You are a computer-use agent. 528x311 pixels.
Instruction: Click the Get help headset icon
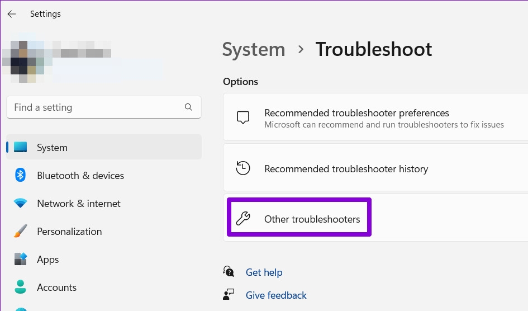pos(229,271)
